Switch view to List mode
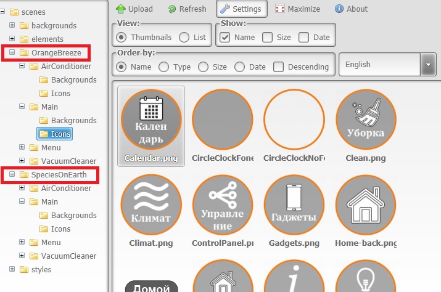This screenshot has width=441, height=292. click(184, 38)
